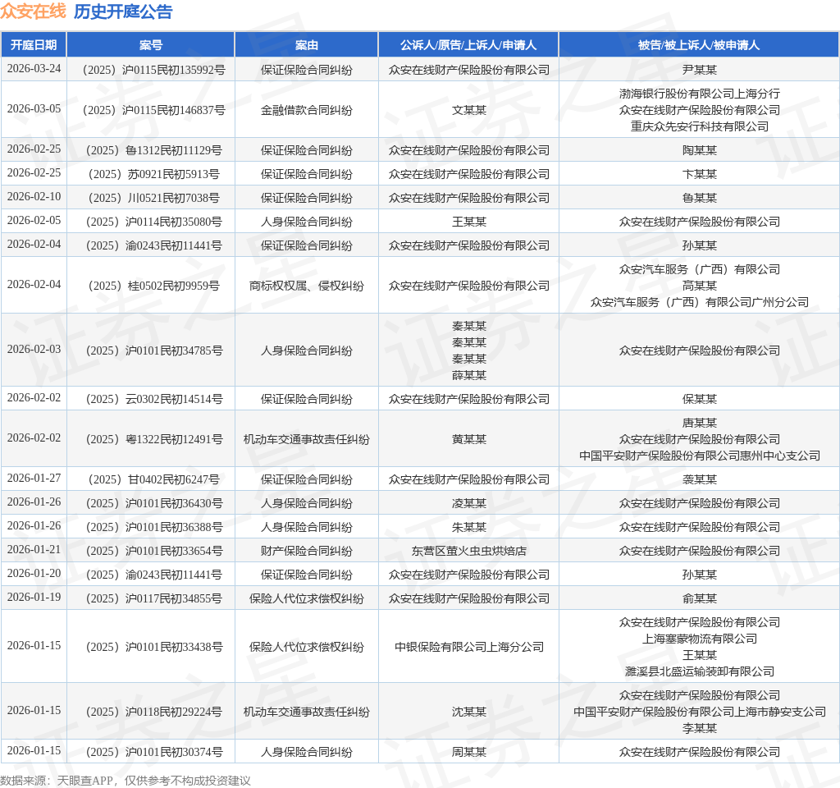
Task: Click defendant 上海塞蒙物流有限公司
Action: coord(699,639)
